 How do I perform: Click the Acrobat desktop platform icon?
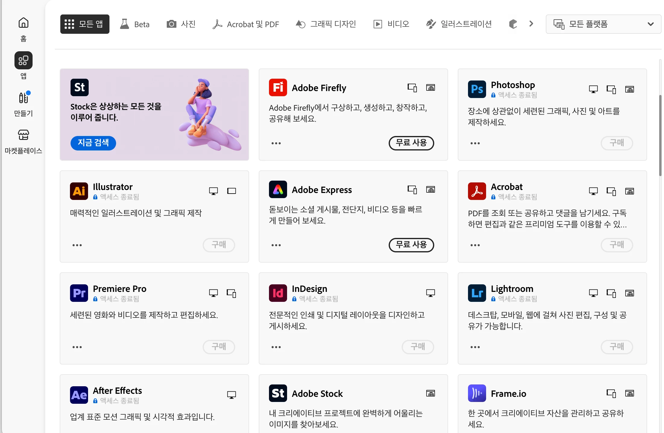pyautogui.click(x=593, y=191)
